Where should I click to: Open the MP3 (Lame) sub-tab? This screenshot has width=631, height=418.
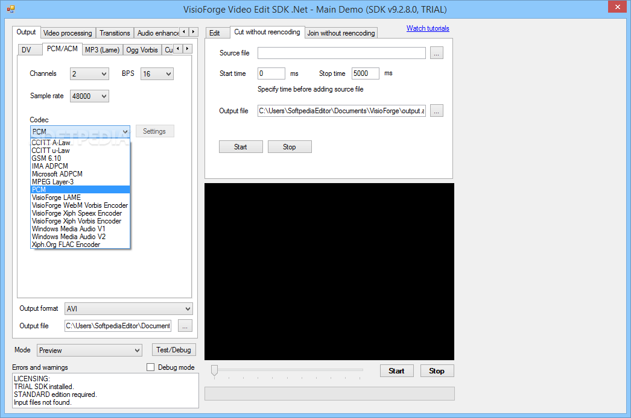click(x=102, y=50)
